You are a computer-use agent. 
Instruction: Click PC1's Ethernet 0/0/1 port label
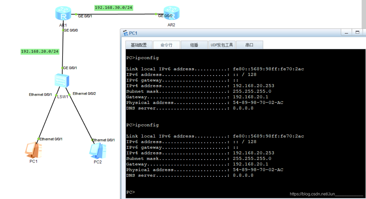coord(51,139)
